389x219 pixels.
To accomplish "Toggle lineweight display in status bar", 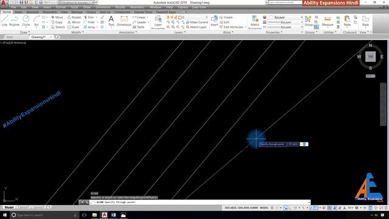I will click(325, 208).
